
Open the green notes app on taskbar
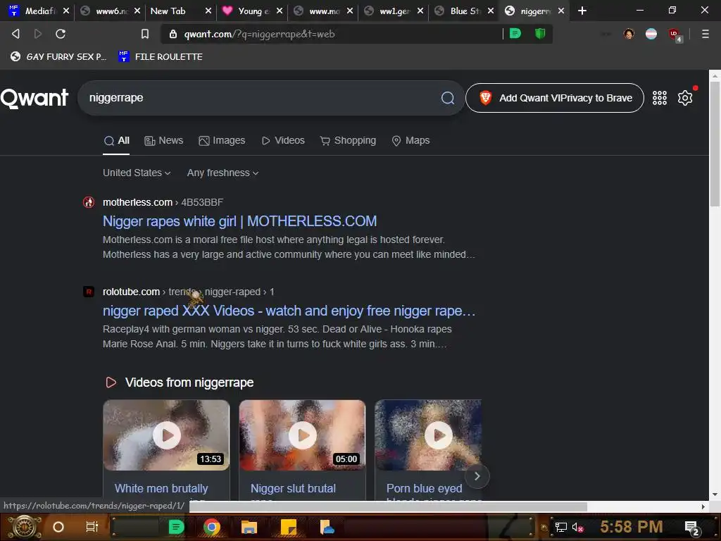[176, 527]
